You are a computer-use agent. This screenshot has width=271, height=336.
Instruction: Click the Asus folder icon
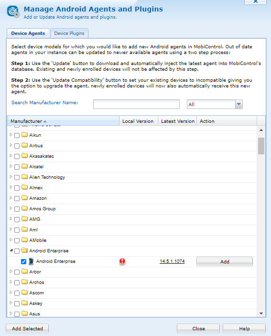[25, 314]
